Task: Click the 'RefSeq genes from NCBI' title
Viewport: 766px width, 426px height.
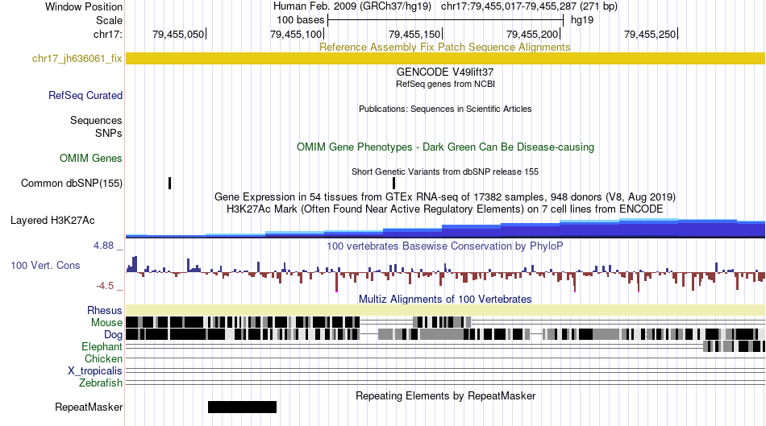Action: pyautogui.click(x=446, y=84)
